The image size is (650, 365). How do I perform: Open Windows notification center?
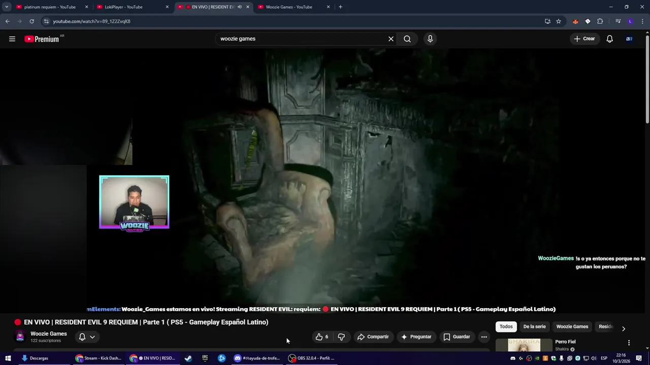click(639, 358)
